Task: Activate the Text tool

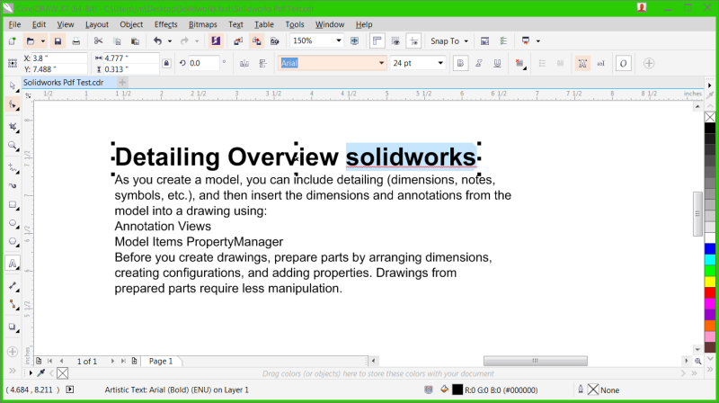Action: [x=13, y=264]
